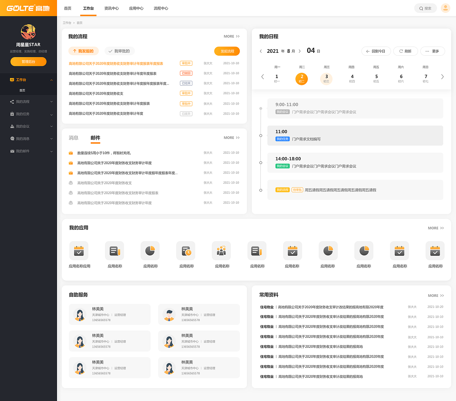Viewport: 456px width, 401px height.
Task: Open the 常用资料 row dated 2021-10-20
Action: pyautogui.click(x=352, y=307)
